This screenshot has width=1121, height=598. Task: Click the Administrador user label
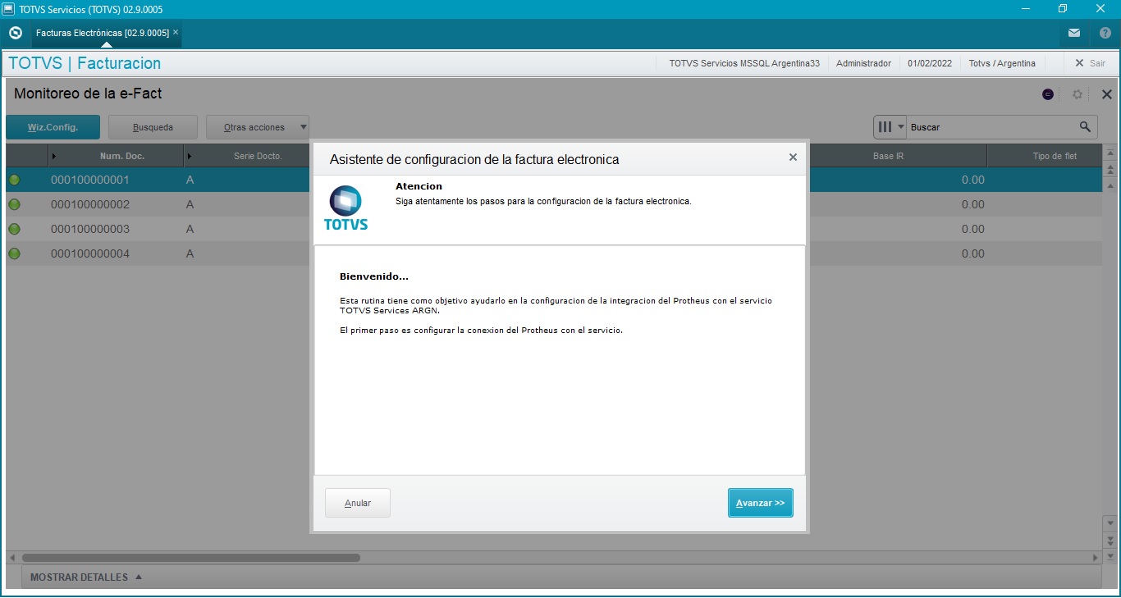[863, 63]
